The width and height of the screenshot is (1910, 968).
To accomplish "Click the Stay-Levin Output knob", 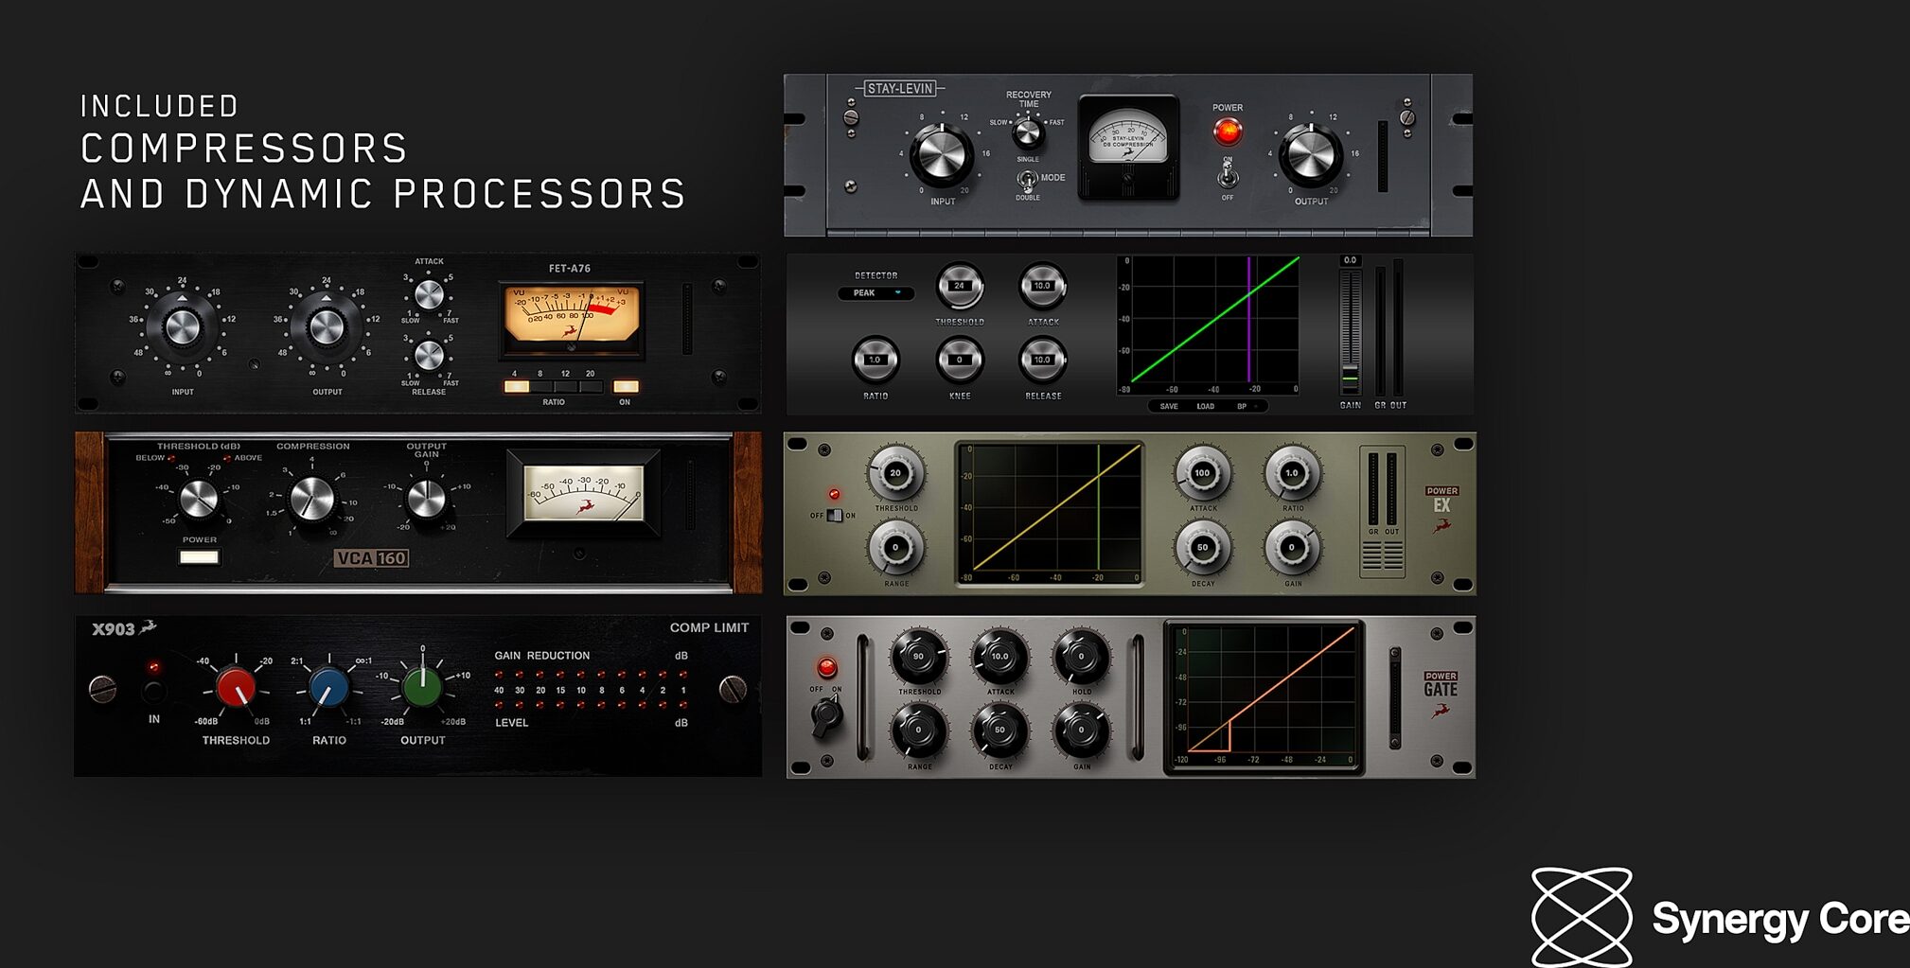I will click(x=1311, y=154).
